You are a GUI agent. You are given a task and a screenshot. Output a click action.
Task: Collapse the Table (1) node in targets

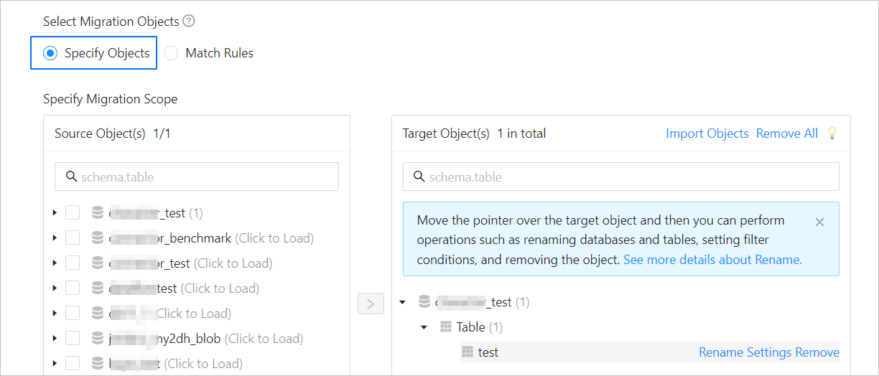pyautogui.click(x=424, y=327)
